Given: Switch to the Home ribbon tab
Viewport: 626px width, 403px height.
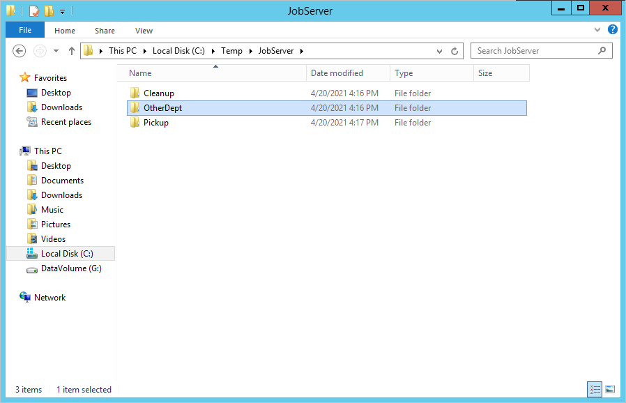Looking at the screenshot, I should 65,31.
